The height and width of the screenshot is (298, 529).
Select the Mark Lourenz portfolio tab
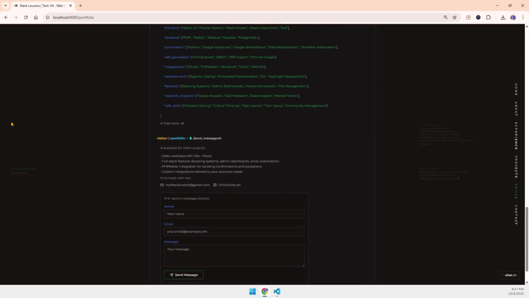click(42, 6)
